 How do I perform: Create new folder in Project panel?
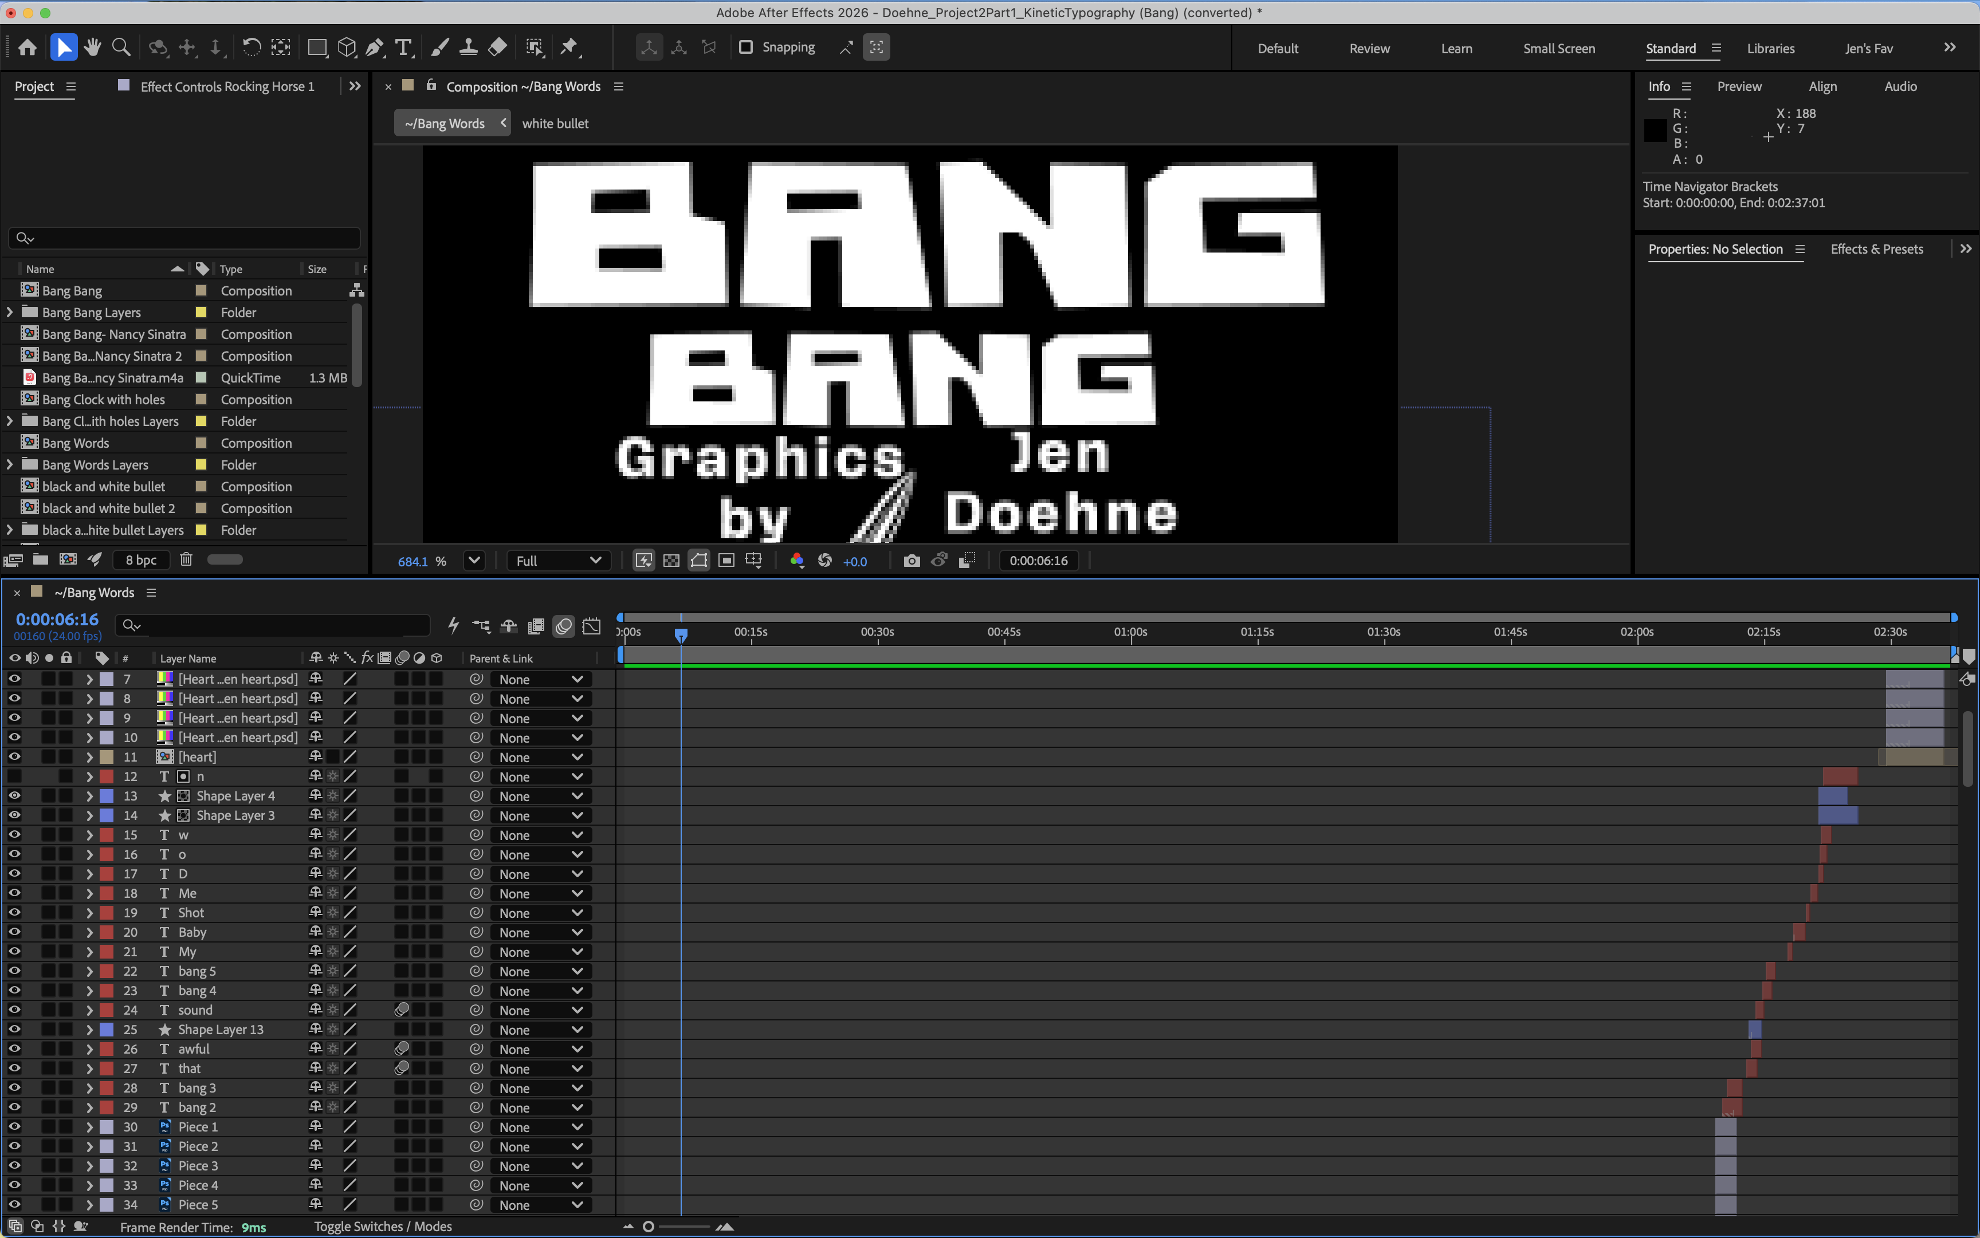pos(40,559)
